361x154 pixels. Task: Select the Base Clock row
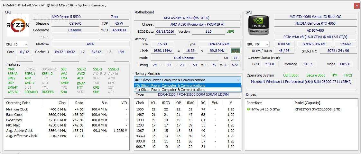pos(67,115)
